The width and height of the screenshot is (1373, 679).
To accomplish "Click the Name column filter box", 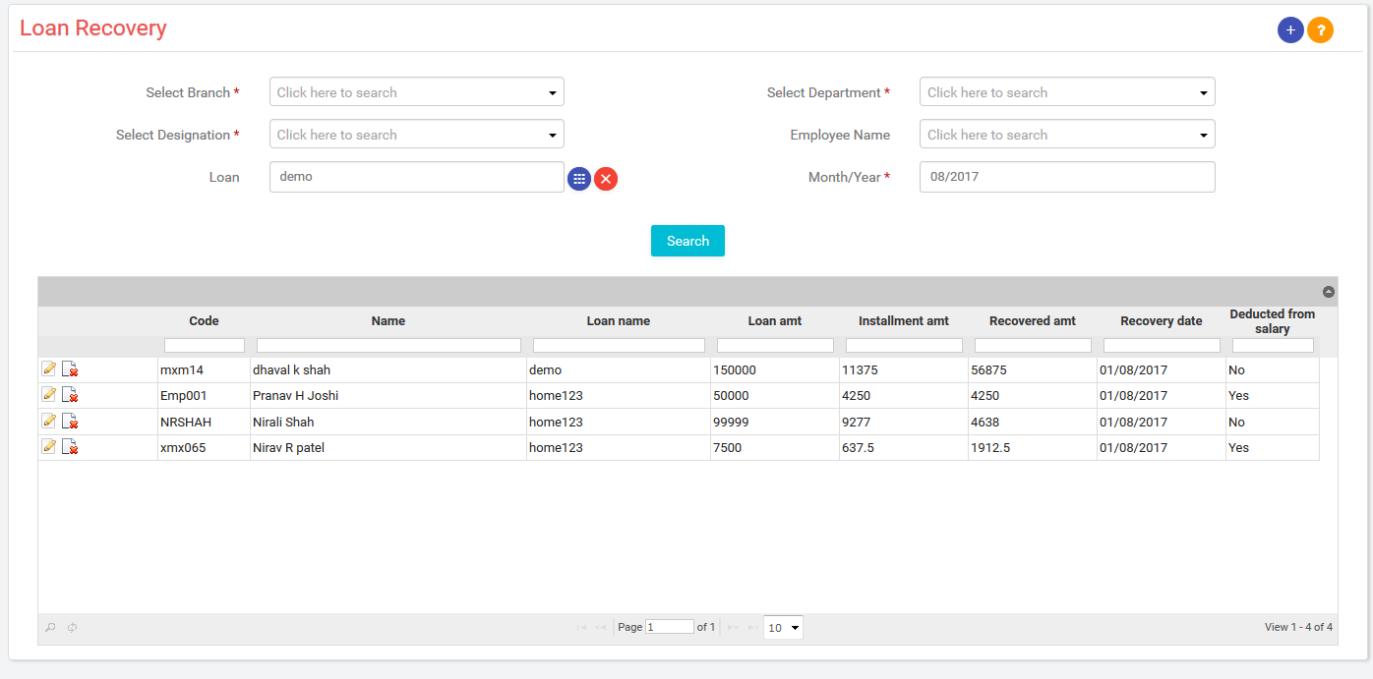I will tap(388, 346).
